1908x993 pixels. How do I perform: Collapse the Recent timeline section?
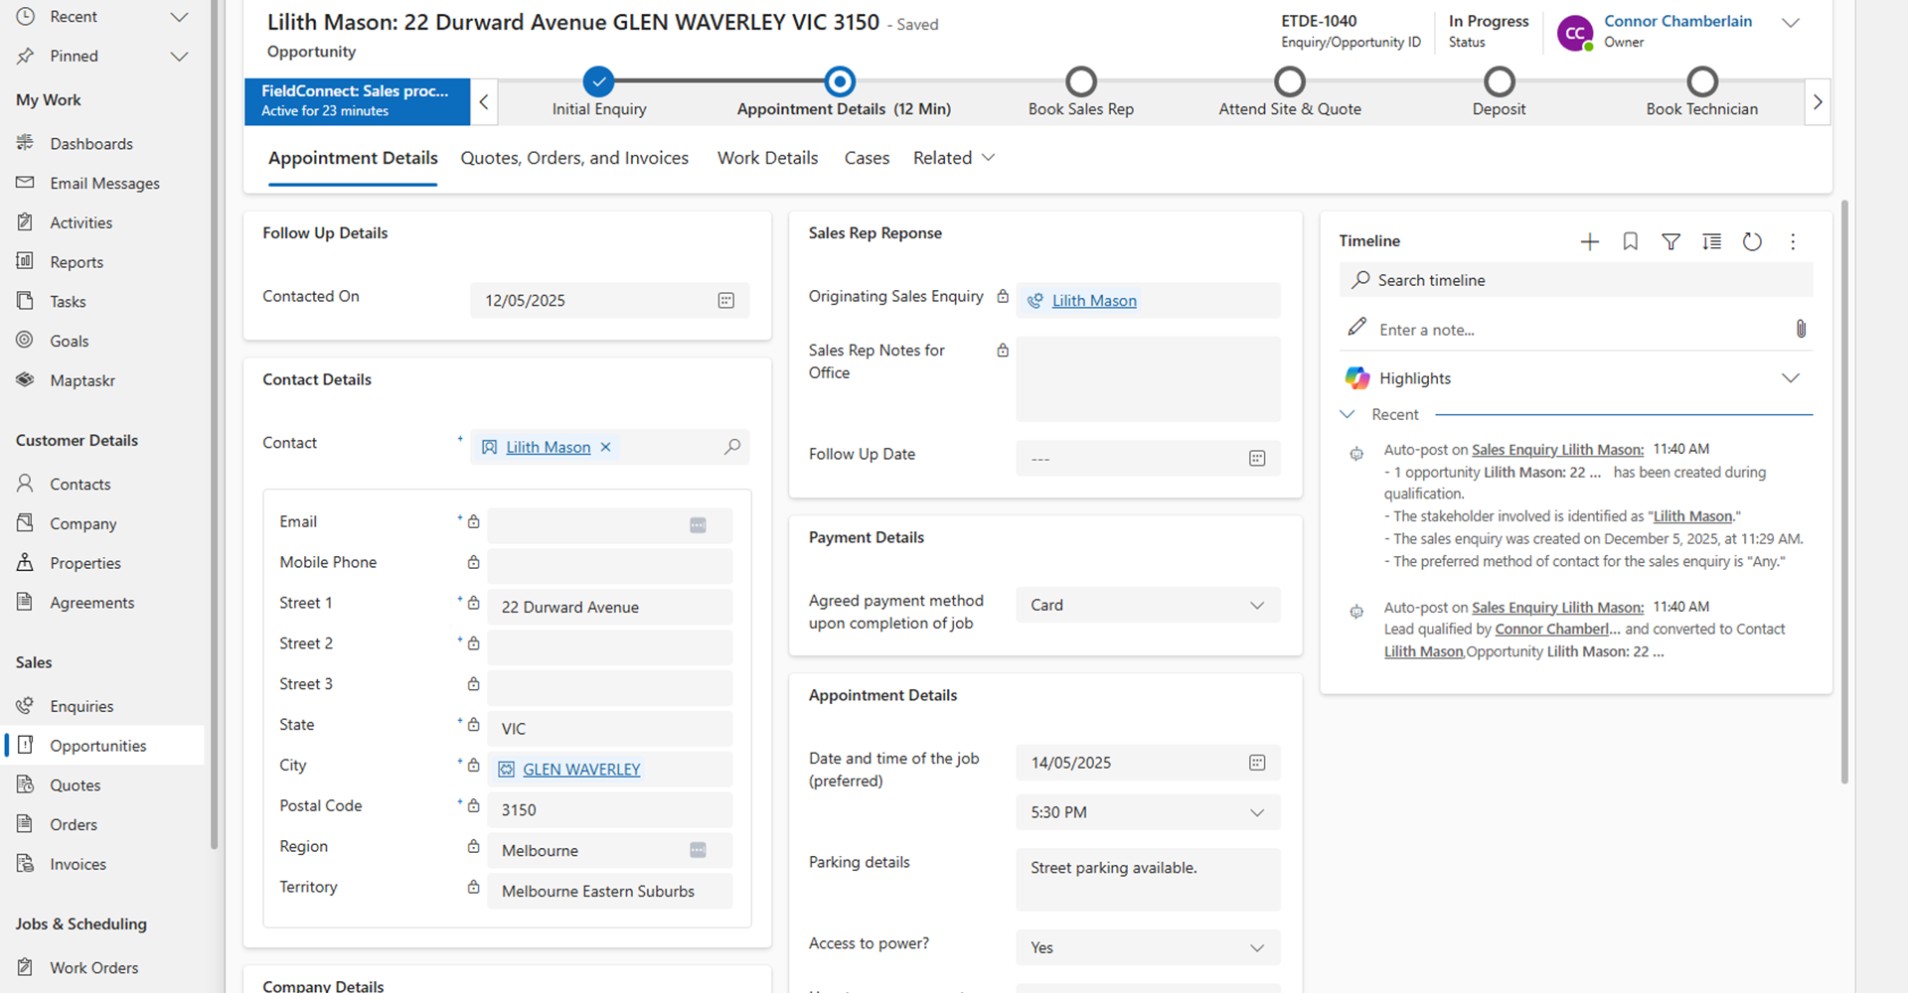coord(1348,414)
